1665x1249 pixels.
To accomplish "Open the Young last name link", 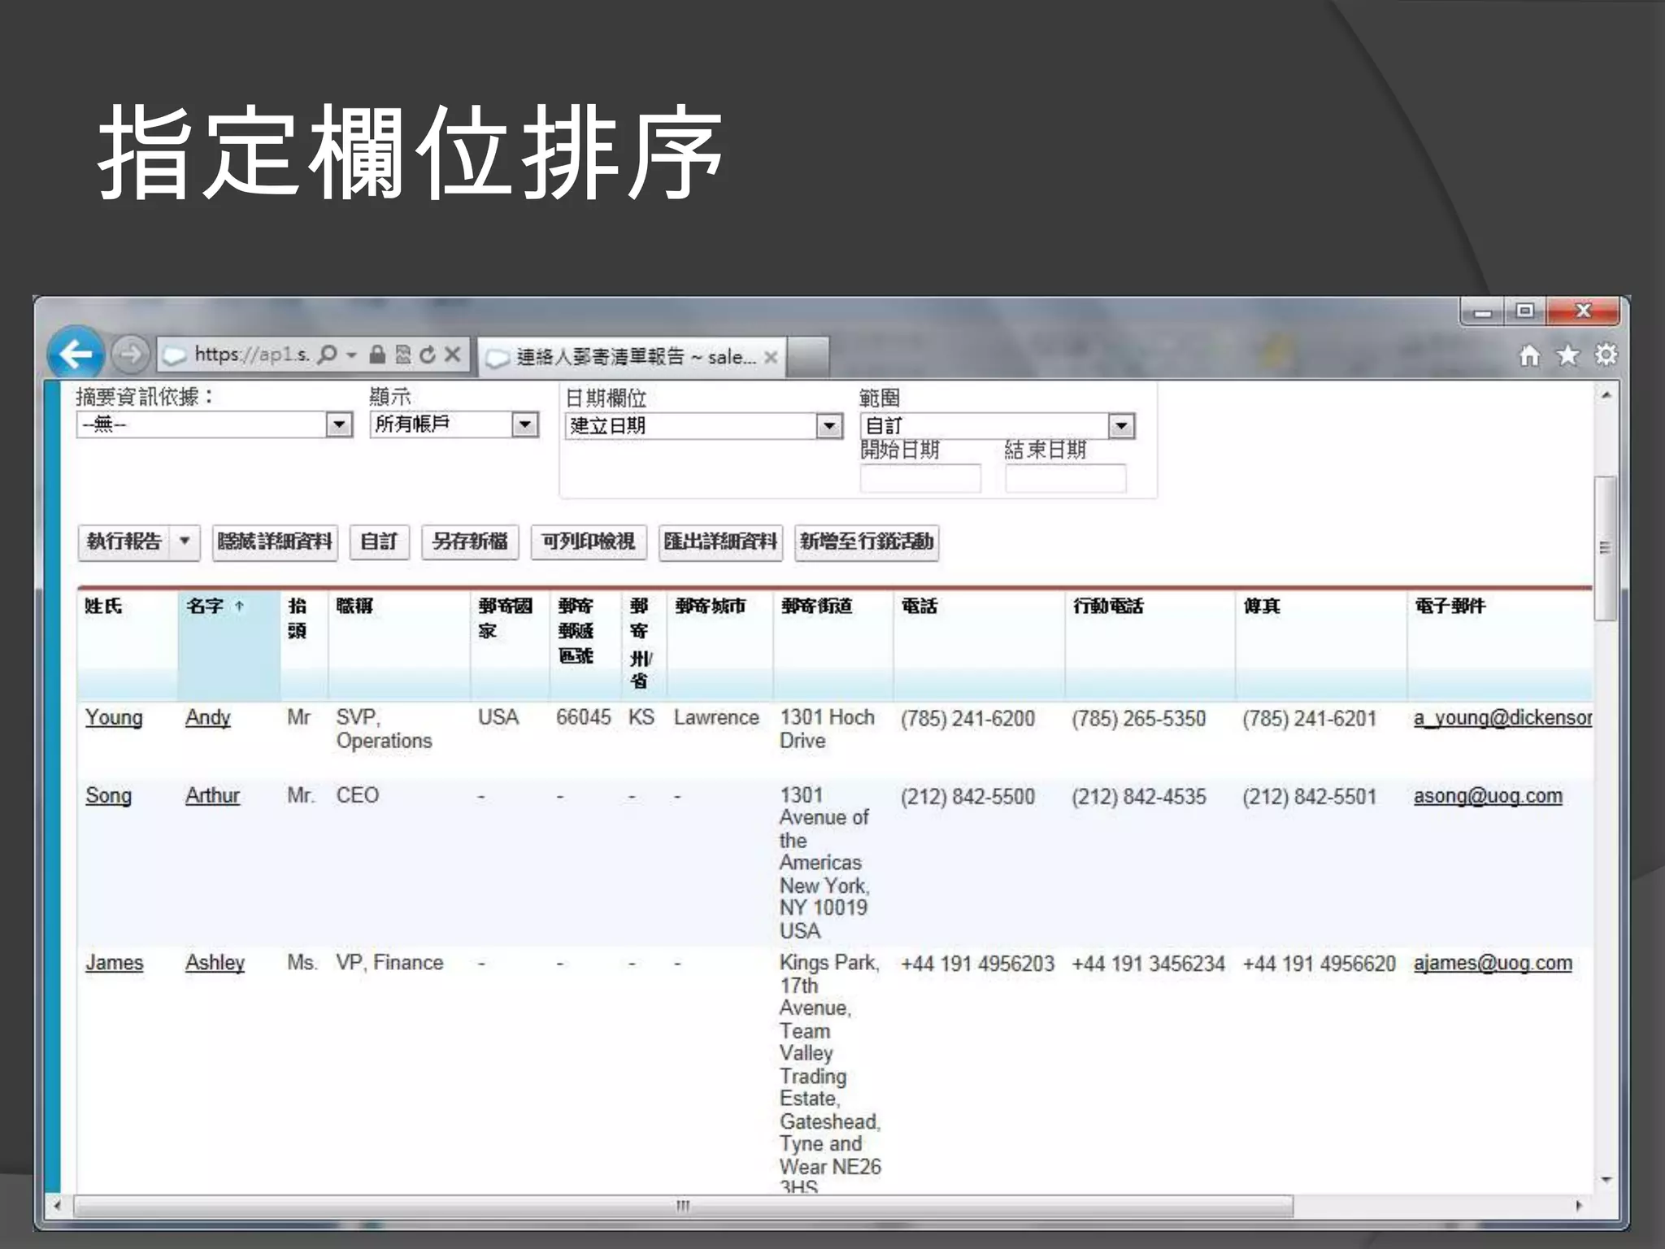I will pos(114,719).
